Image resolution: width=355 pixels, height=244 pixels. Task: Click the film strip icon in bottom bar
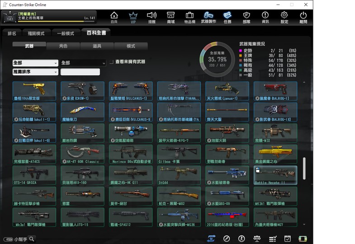pyautogui.click(x=303, y=239)
